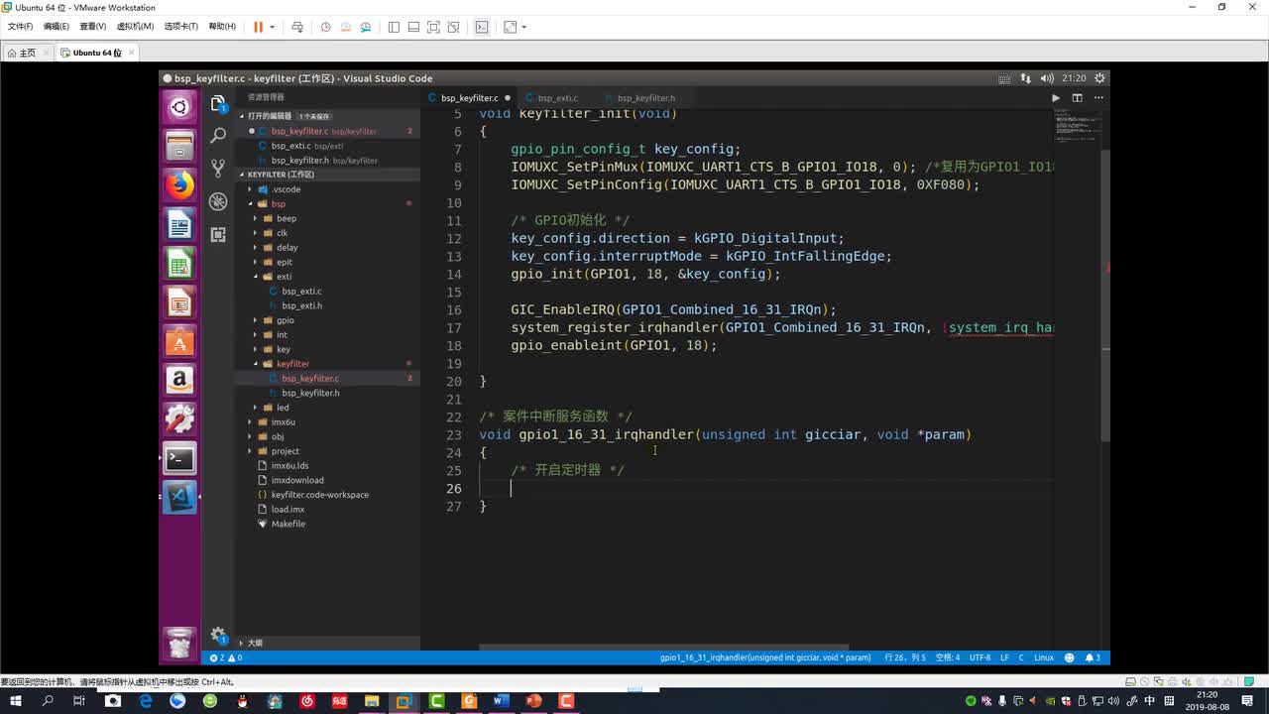The height and width of the screenshot is (714, 1269).
Task: Open the Amazon launcher in the dock
Action: pos(179,380)
